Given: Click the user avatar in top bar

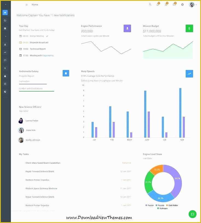Looking at the screenshot, I should (192, 5).
